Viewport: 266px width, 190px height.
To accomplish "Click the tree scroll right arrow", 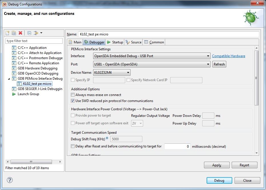I will [60, 162].
